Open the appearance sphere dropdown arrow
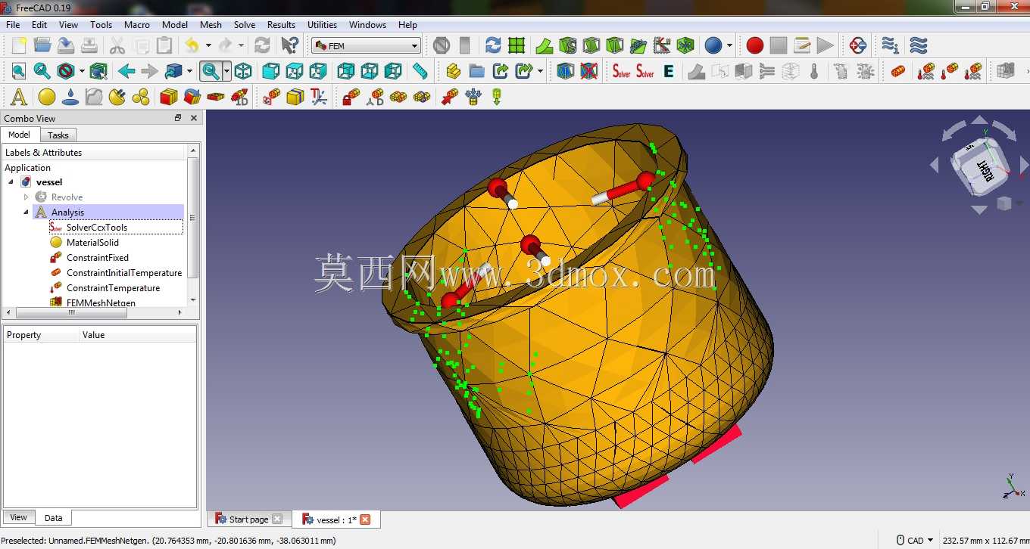This screenshot has width=1030, height=549. (x=729, y=45)
